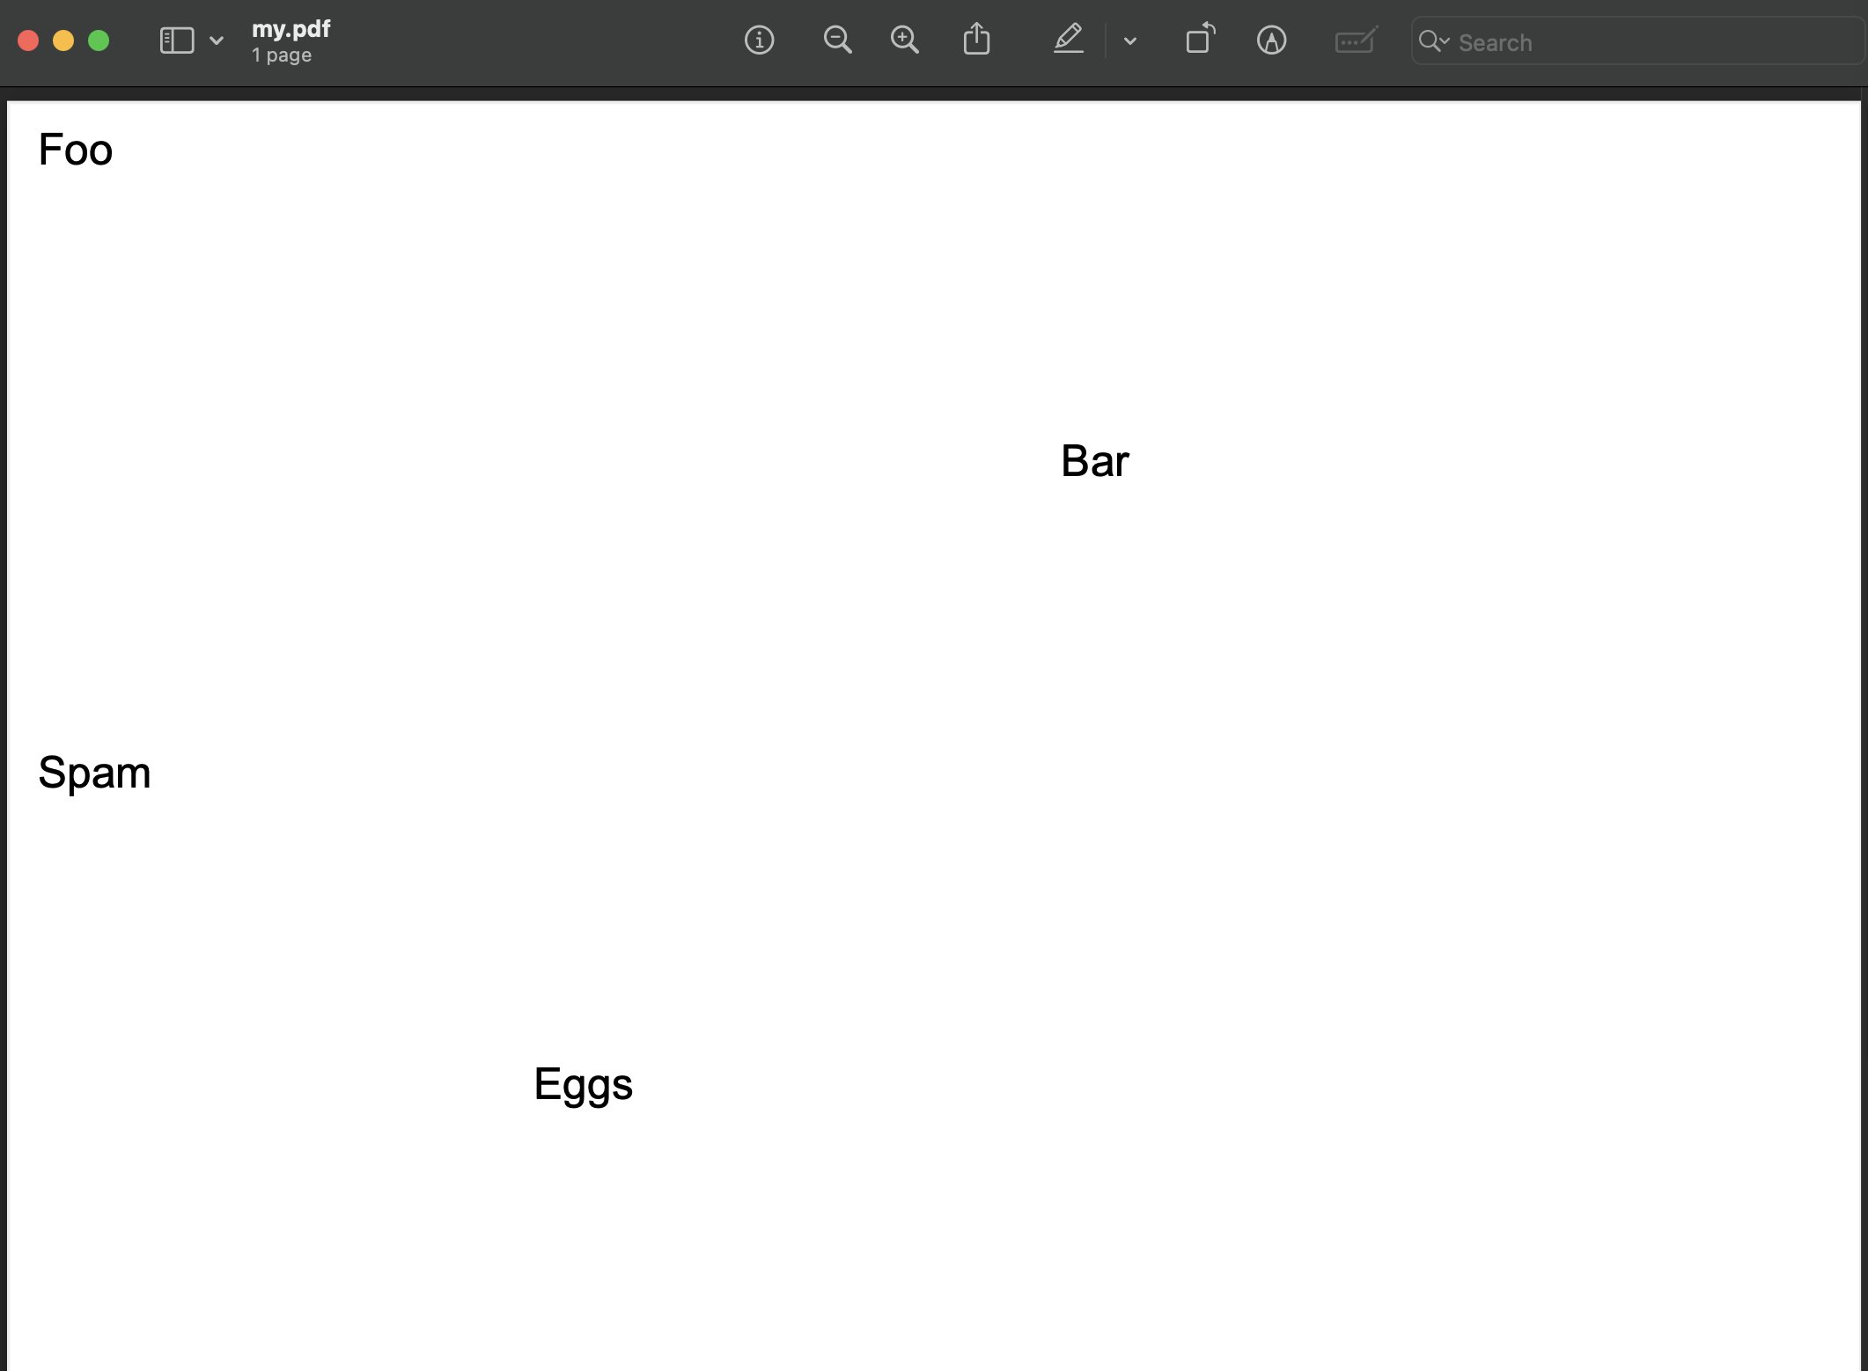Show the Markup toolbar
1868x1371 pixels.
click(1271, 40)
